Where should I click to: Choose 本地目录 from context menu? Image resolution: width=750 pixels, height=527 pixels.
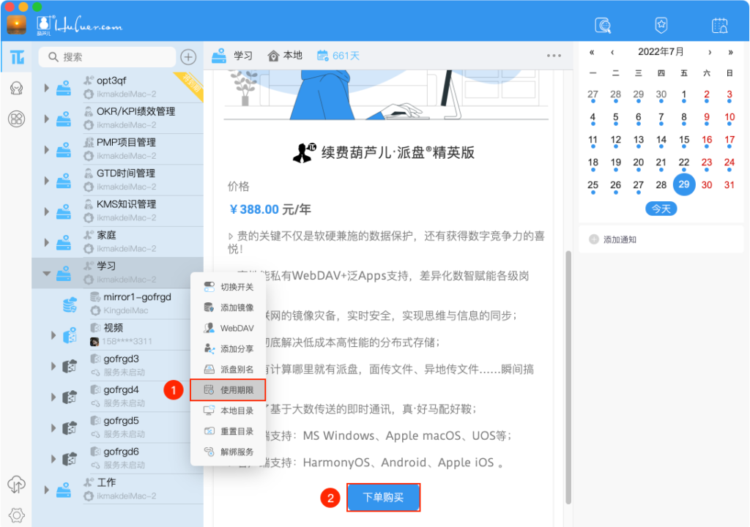(x=229, y=411)
